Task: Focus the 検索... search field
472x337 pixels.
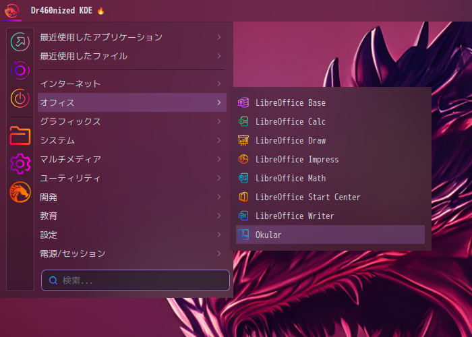Action: pyautogui.click(x=136, y=280)
